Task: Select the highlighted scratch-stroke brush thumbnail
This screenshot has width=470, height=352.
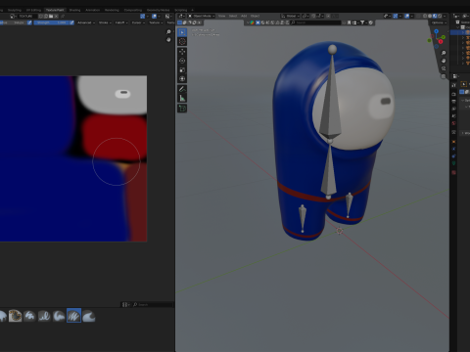Action: [73, 316]
